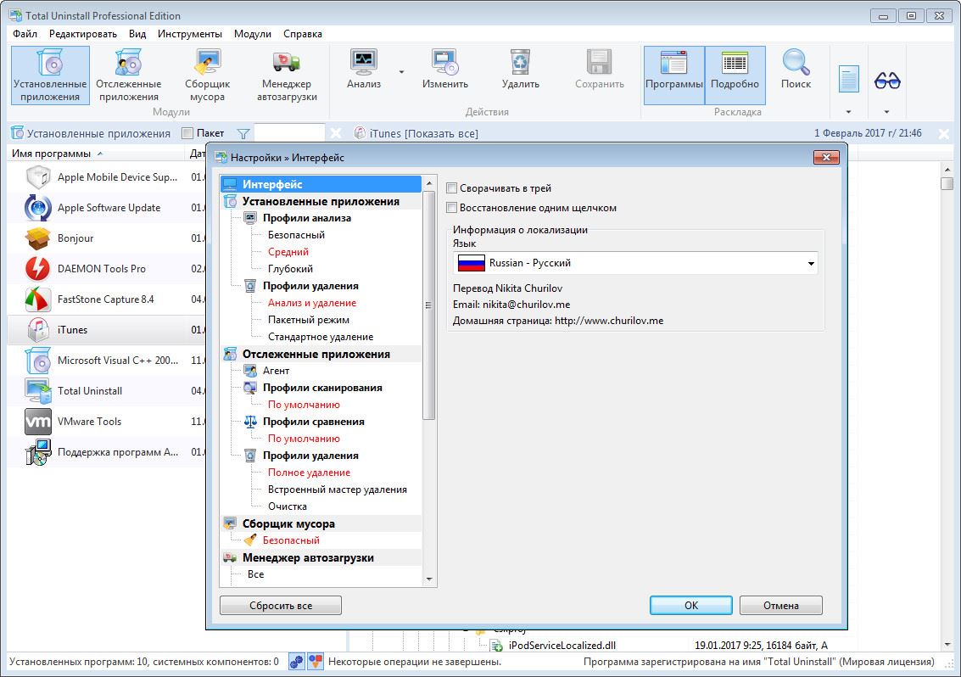
Task: Open the Модули menu
Action: click(253, 34)
